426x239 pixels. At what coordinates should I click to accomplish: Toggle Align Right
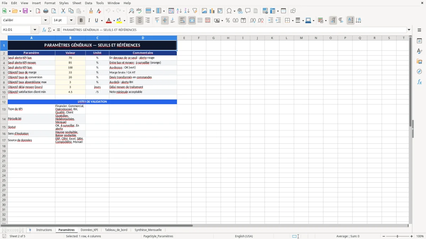147,21
